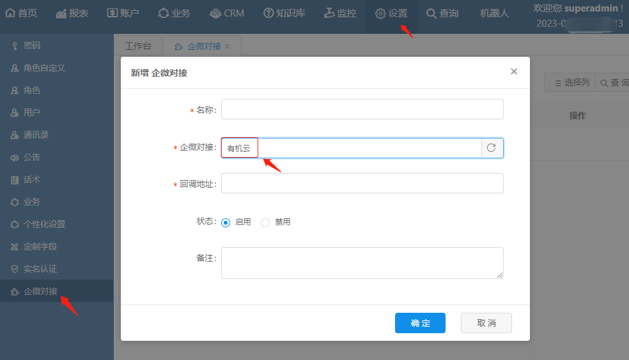Click the CRM handshake icon
This screenshot has height=360, width=629.
click(215, 13)
